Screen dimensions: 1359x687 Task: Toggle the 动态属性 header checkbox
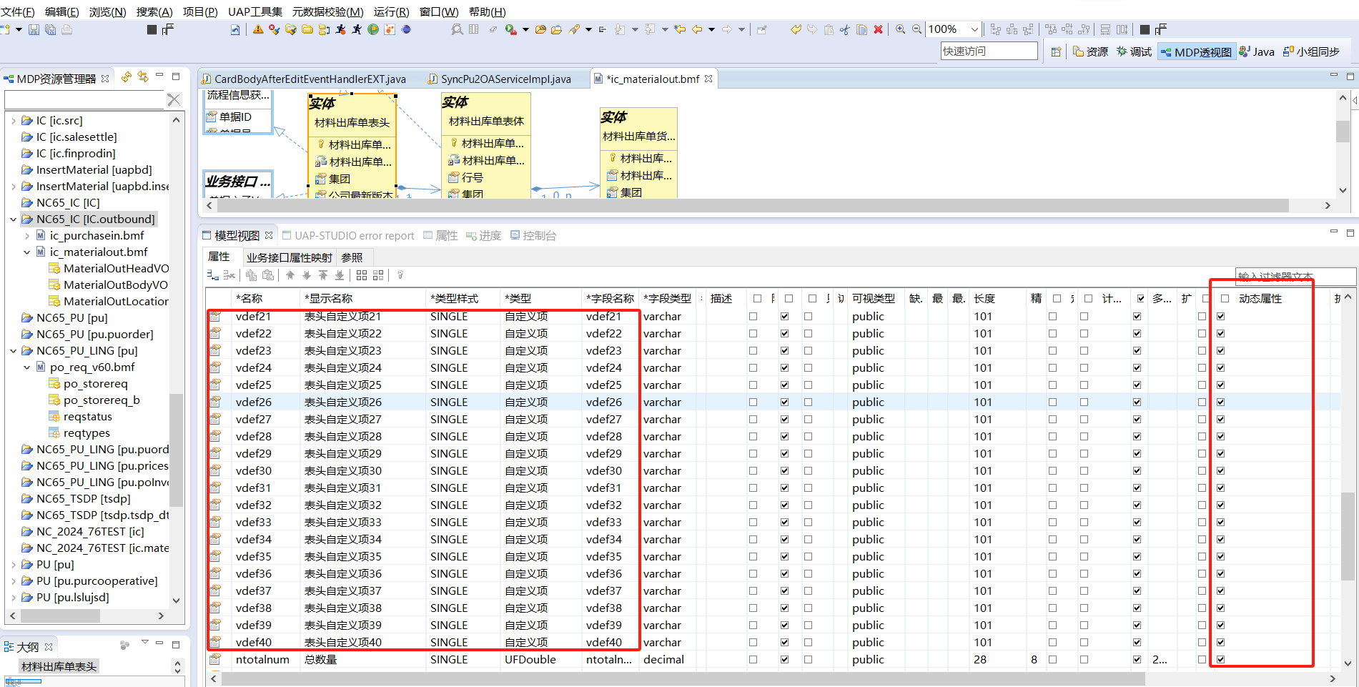pyautogui.click(x=1225, y=299)
